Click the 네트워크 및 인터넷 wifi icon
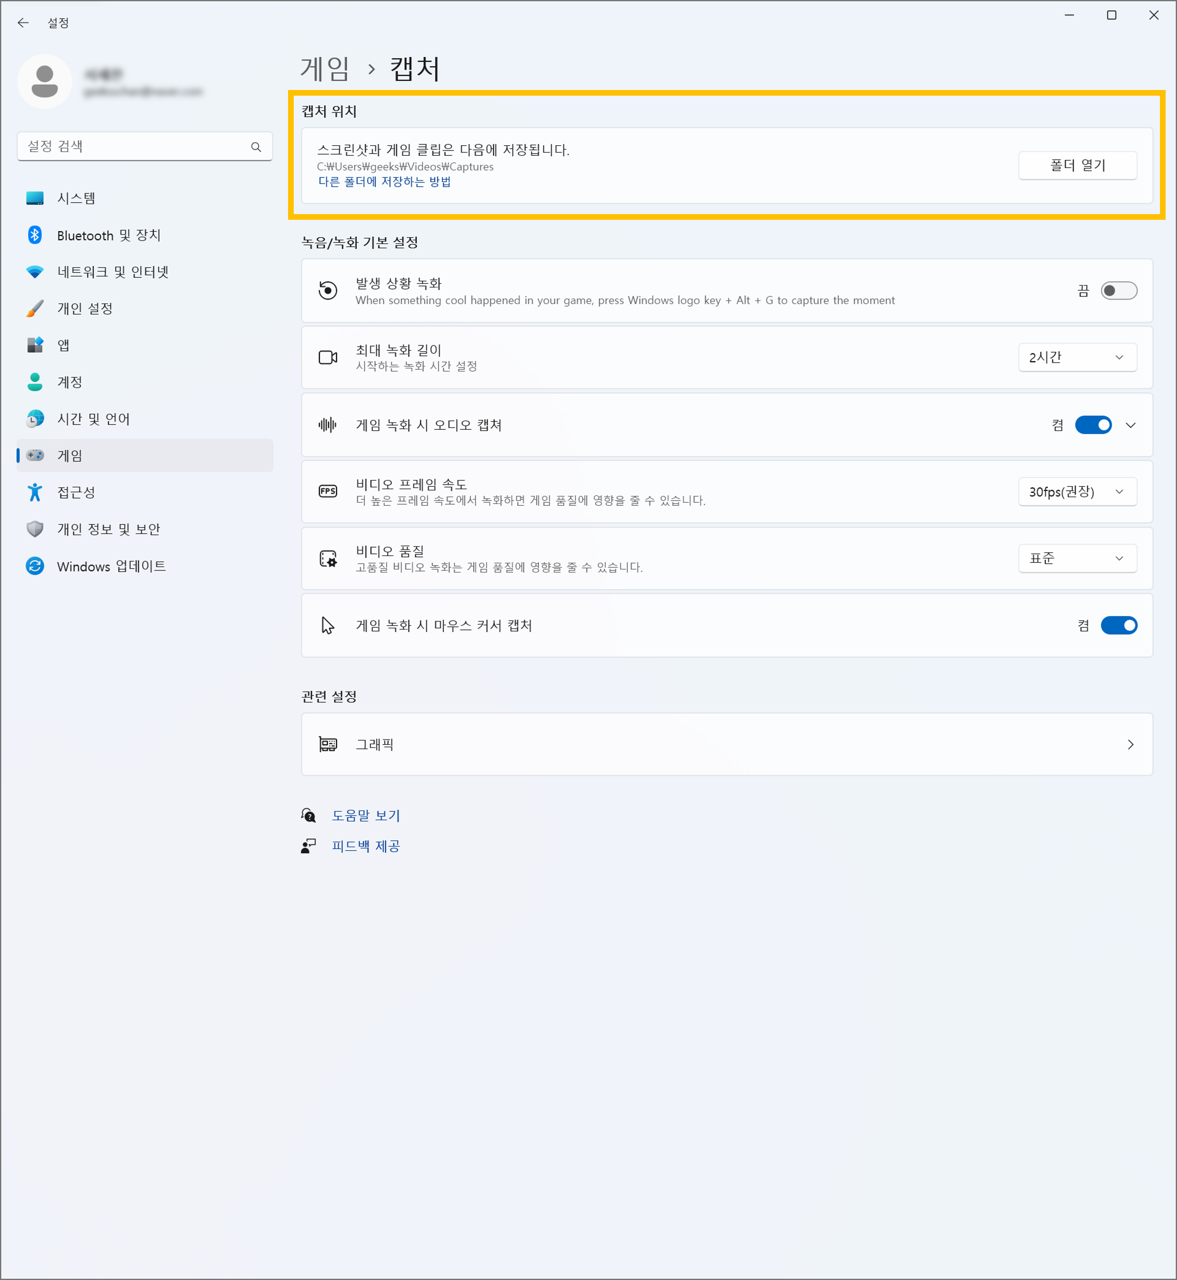 (35, 272)
